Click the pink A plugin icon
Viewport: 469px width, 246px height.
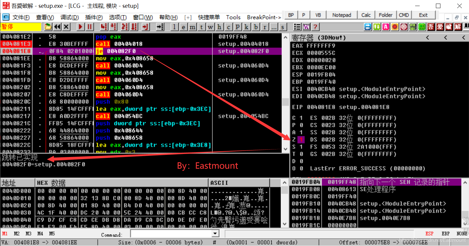pyautogui.click(x=386, y=27)
